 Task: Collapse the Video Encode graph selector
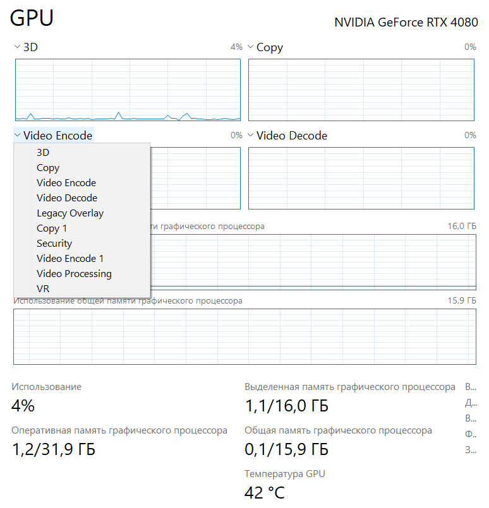[53, 136]
